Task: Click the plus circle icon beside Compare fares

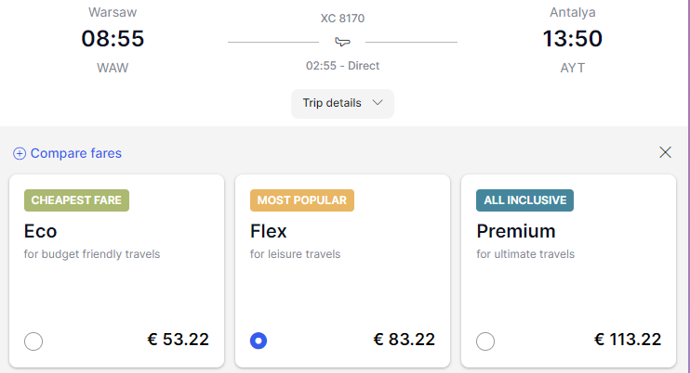Action: [x=20, y=154]
